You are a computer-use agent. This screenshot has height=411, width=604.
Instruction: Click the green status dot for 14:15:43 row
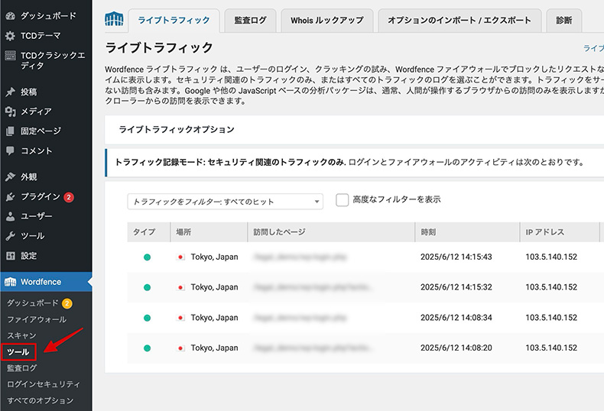click(147, 257)
